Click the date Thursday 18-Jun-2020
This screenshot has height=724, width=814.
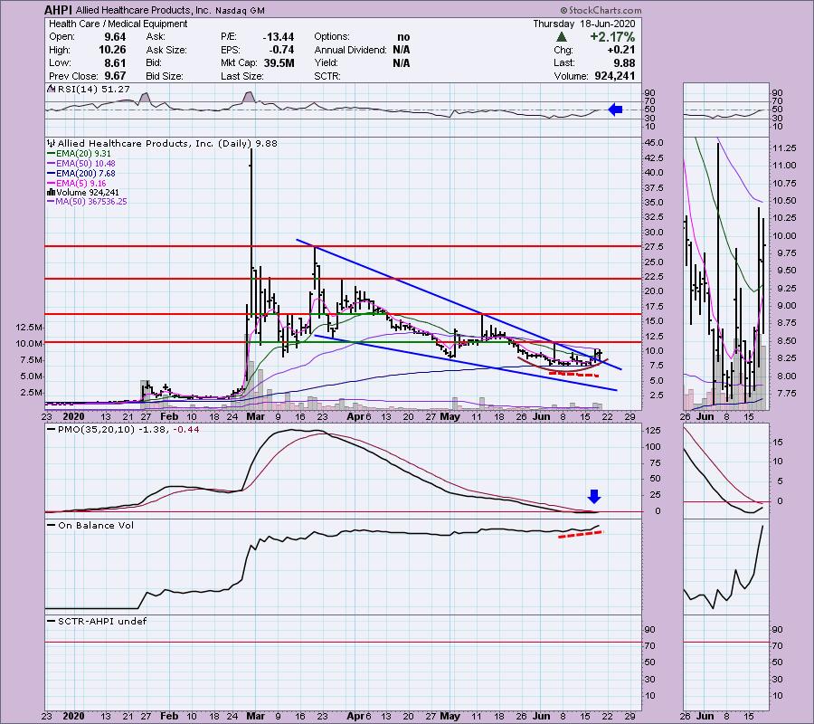pyautogui.click(x=584, y=24)
